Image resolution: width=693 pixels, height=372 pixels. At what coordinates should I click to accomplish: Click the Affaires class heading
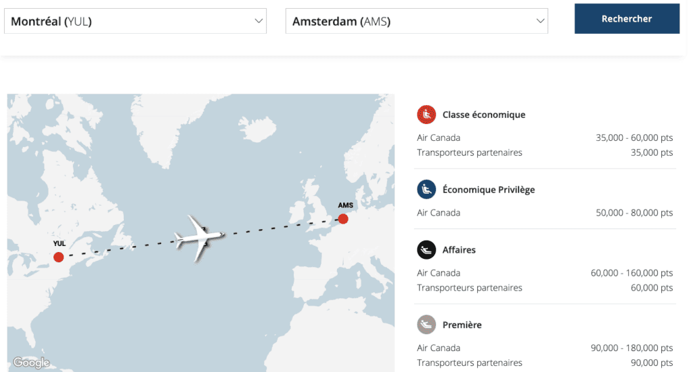pyautogui.click(x=459, y=250)
